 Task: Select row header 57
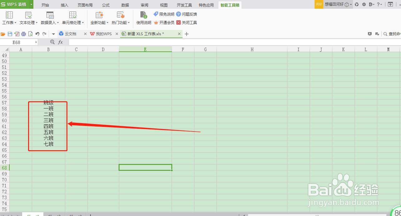coord(5,103)
